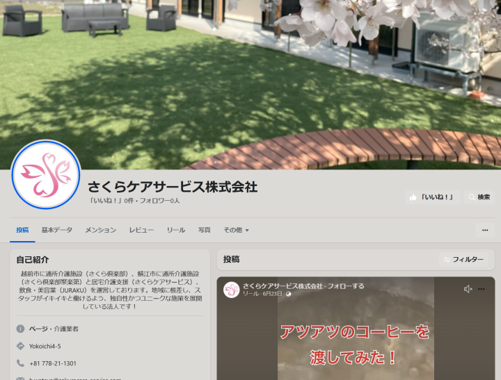Click the info icon beside ページ・介護業者

[x=20, y=329]
